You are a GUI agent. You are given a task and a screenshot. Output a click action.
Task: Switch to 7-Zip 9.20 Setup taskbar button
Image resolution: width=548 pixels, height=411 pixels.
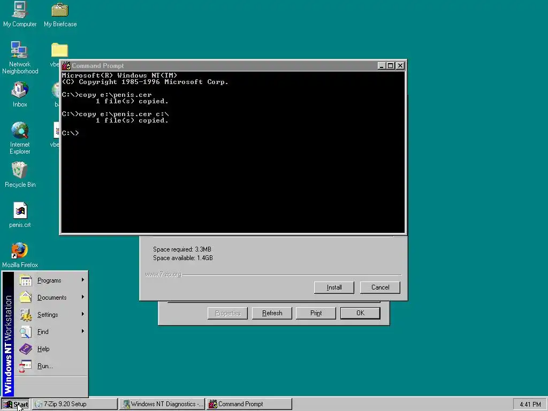point(75,404)
